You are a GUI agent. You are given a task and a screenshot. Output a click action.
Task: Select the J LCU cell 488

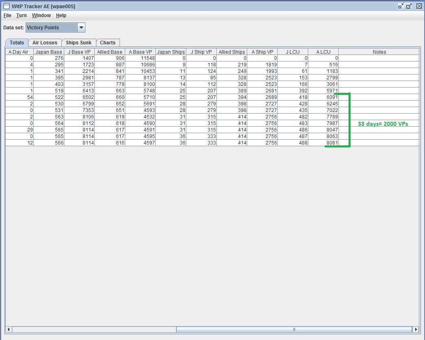coord(293,143)
